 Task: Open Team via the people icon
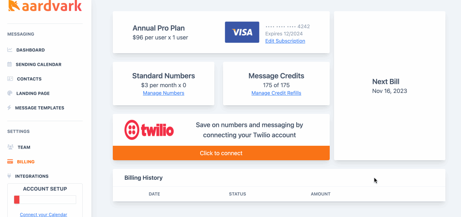point(10,147)
